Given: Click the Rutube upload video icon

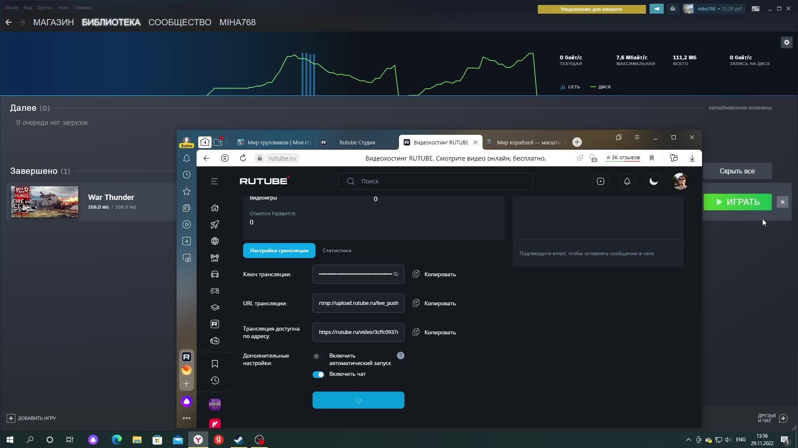Looking at the screenshot, I should [x=600, y=181].
